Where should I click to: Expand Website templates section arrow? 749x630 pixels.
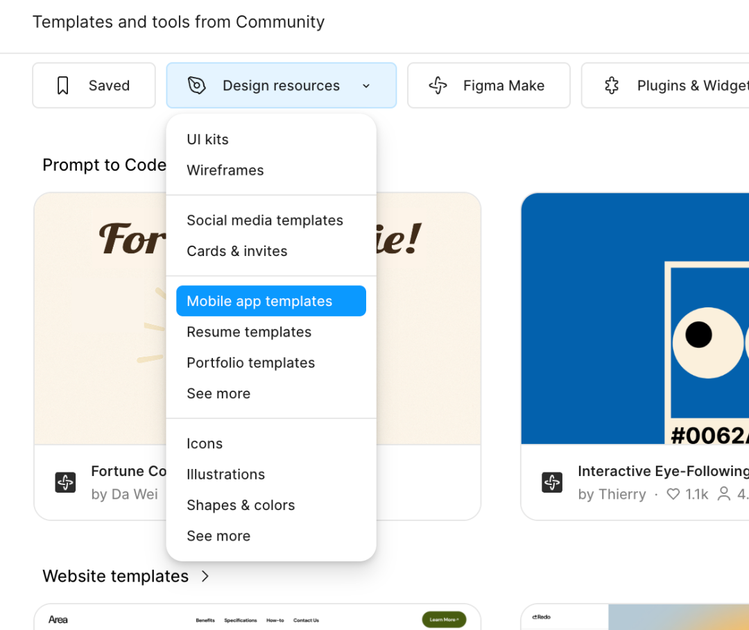click(205, 577)
